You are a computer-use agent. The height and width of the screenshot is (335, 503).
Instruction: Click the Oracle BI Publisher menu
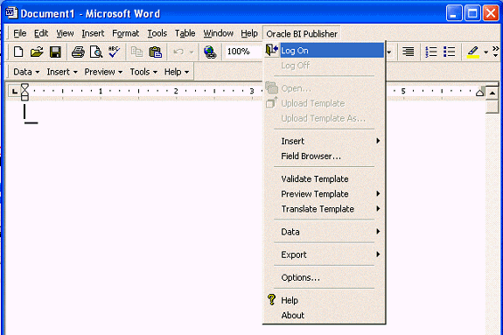[302, 34]
